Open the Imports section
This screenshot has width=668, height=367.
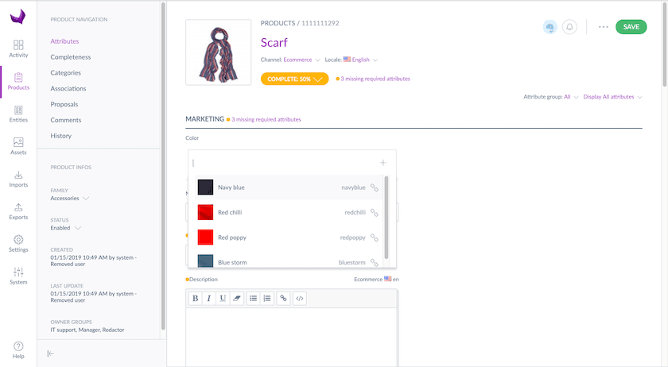[x=18, y=179]
